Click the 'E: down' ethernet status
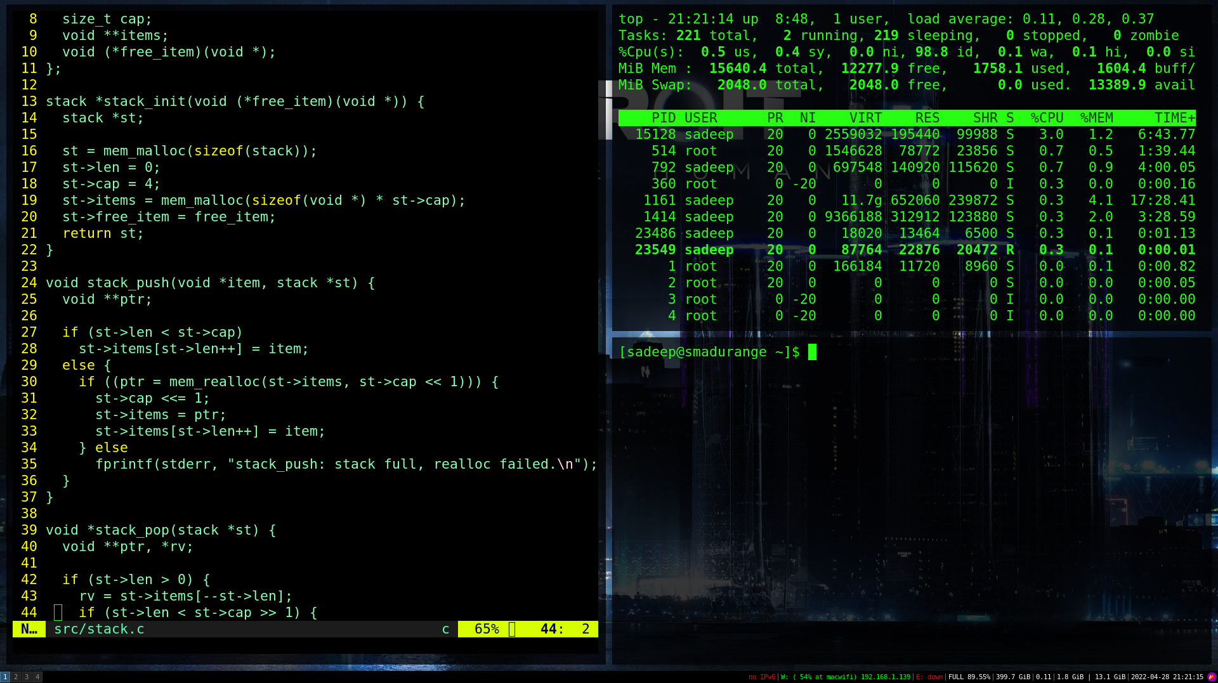This screenshot has width=1218, height=683. [929, 677]
